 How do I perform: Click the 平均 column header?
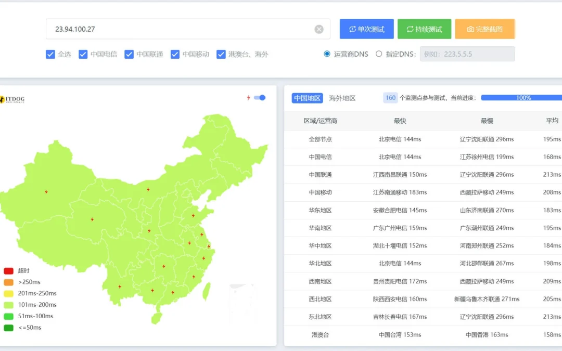[x=552, y=121]
